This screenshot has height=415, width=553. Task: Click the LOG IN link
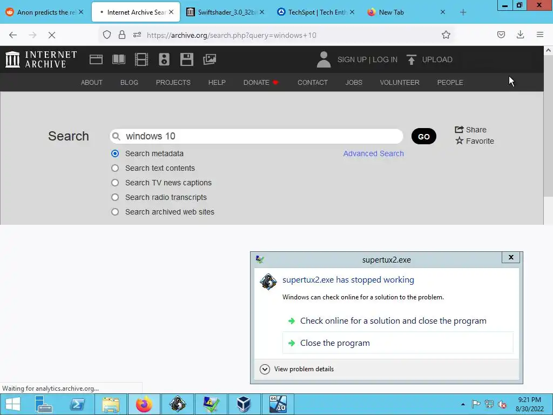[x=385, y=59]
